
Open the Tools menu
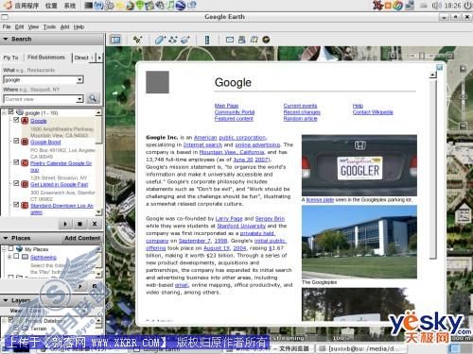[49, 26]
